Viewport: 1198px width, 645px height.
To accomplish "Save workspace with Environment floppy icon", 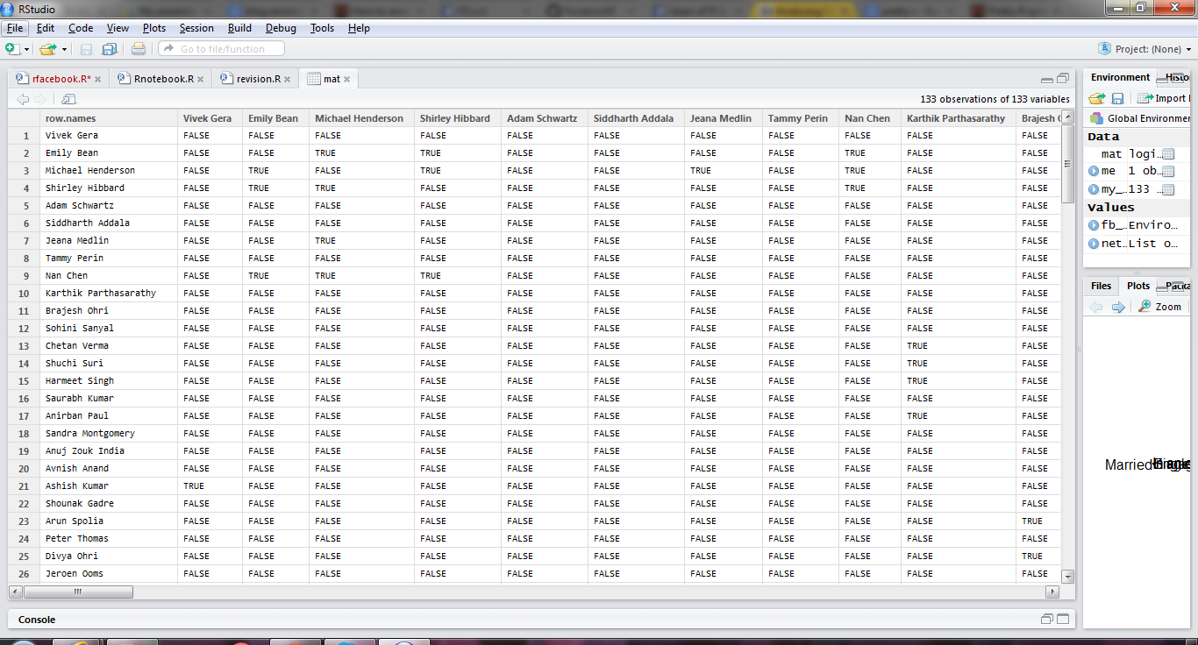I will click(x=1117, y=98).
